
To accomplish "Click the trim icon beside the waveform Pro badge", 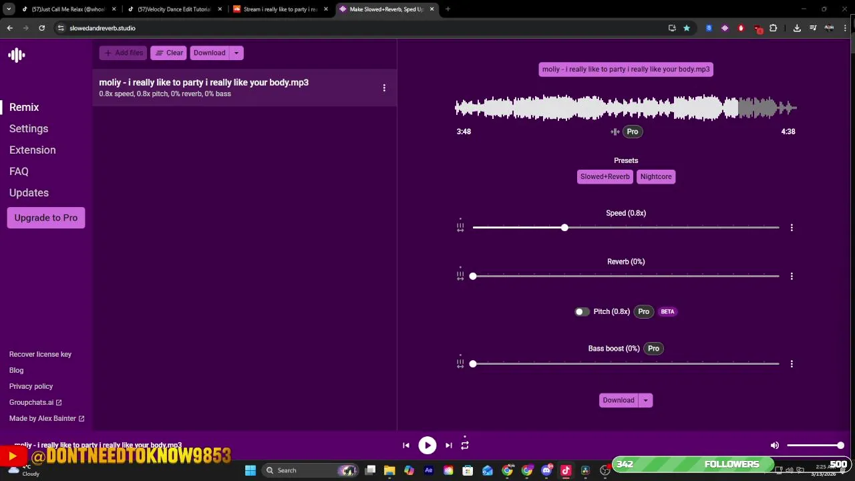I will [x=615, y=132].
